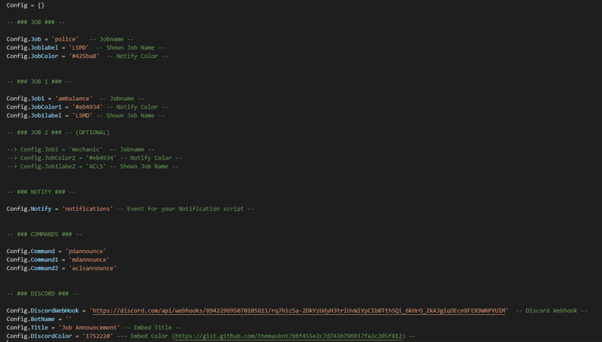This screenshot has width=602, height=342.
Task: Click the 'aclsannounce' command string
Action: point(93,268)
